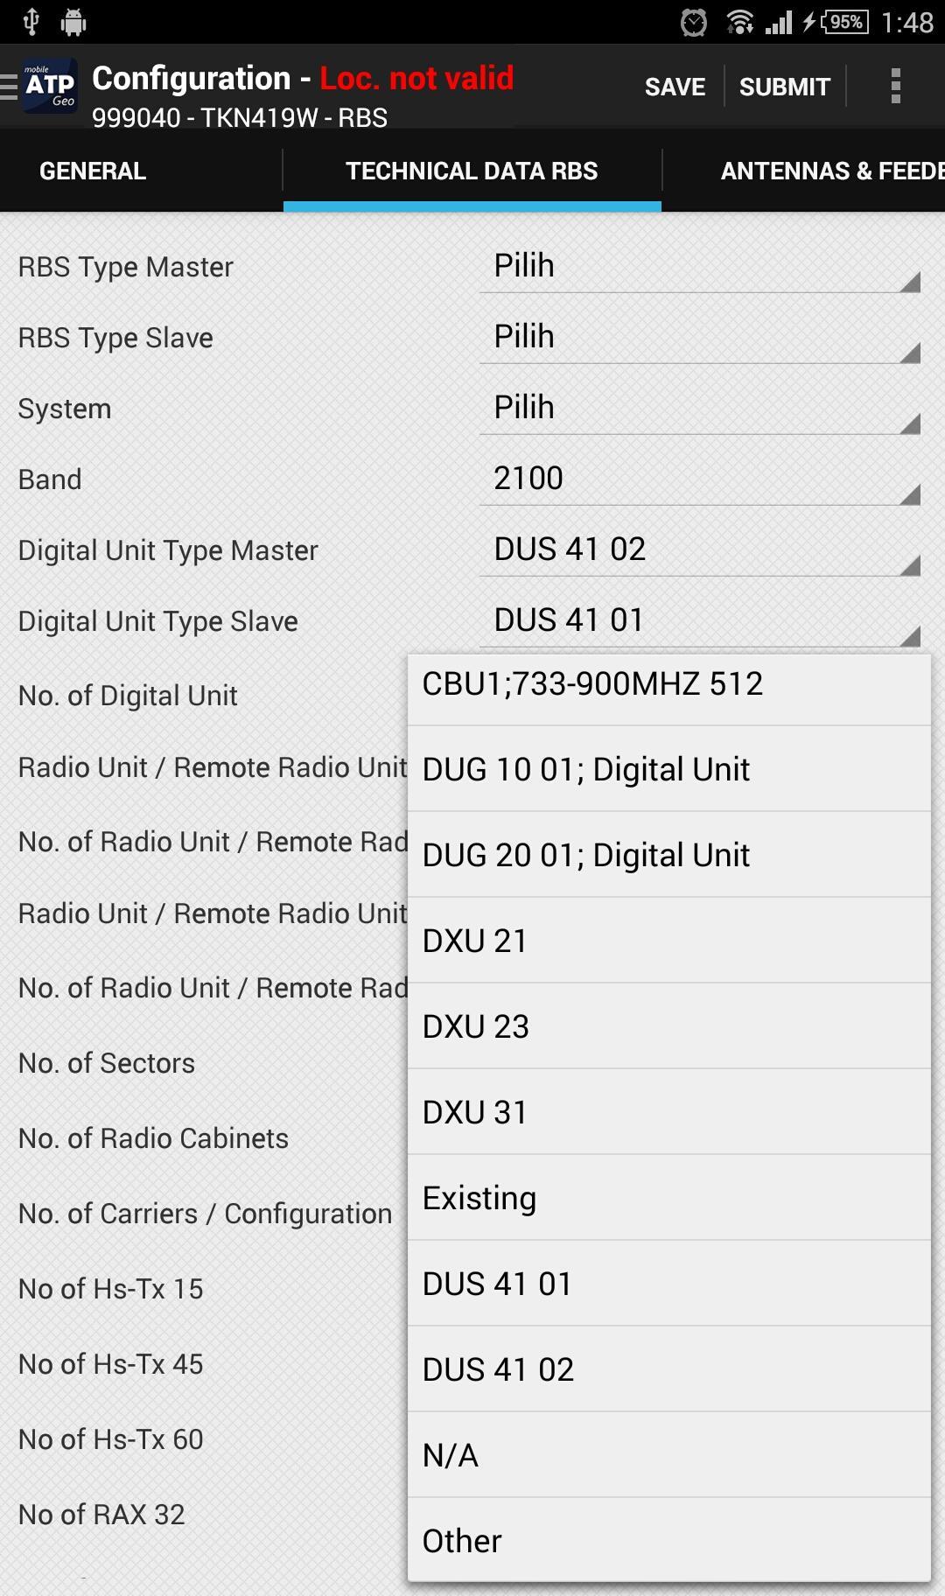Tap the No of Hs-Tx 15 label
Viewport: 945px width, 1596px height.
coord(110,1289)
